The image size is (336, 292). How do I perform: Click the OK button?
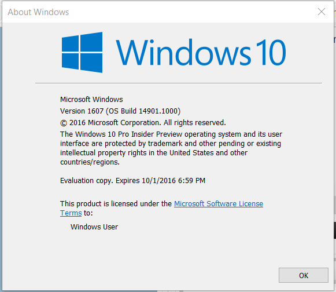click(x=304, y=275)
